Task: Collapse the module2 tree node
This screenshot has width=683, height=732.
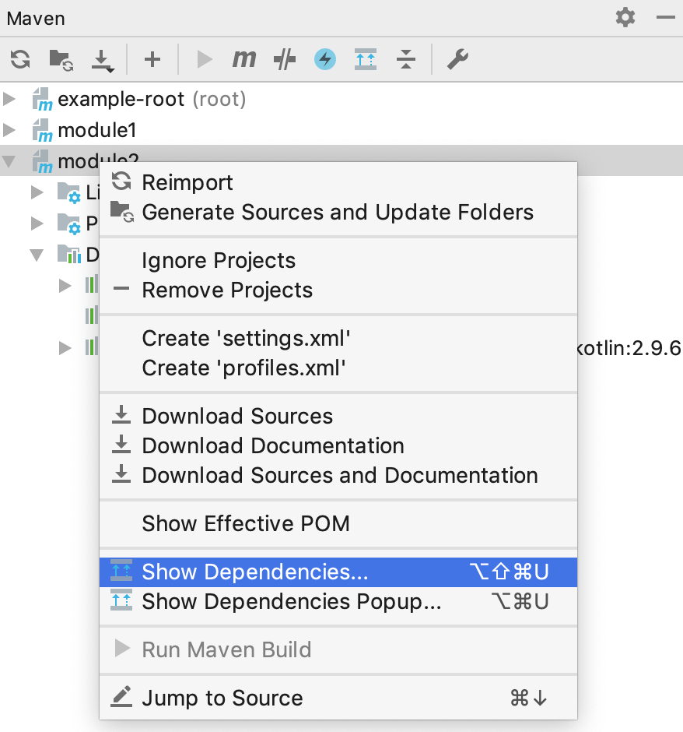Action: 9,161
